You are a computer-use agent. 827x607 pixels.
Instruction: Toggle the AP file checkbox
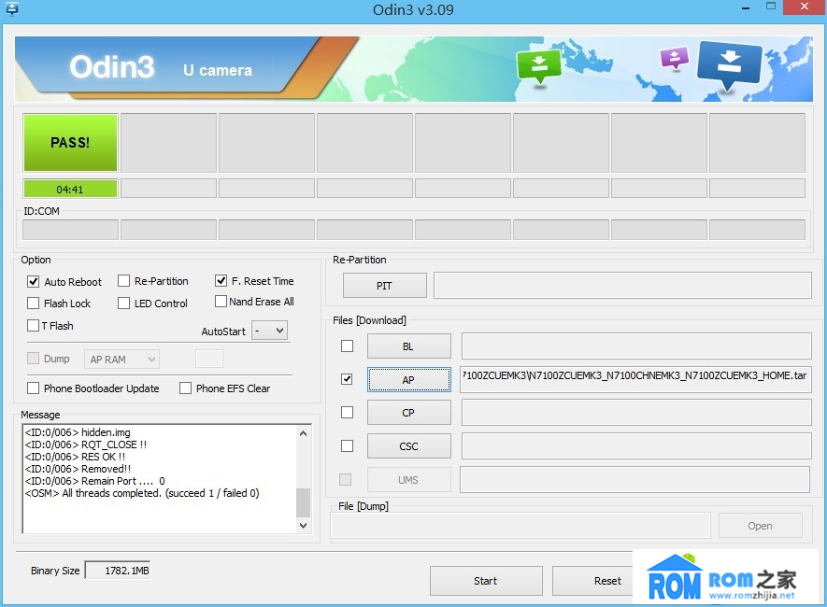click(x=348, y=379)
